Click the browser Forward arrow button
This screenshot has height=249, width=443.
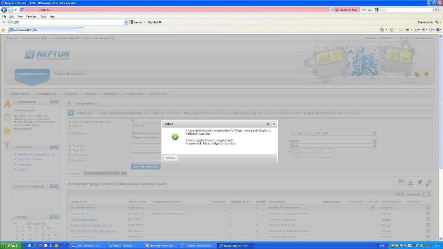pyautogui.click(x=10, y=10)
